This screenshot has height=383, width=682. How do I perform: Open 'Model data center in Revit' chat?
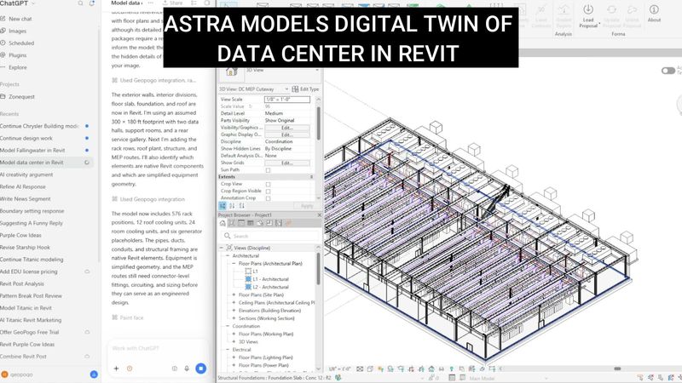coord(46,163)
